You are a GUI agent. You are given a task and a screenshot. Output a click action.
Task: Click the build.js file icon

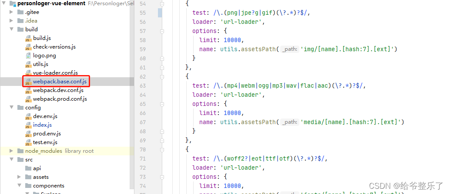click(28, 38)
